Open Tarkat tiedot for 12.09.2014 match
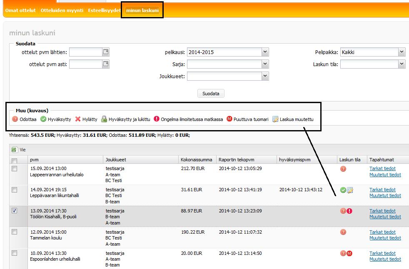This screenshot has height=269, width=409. pyautogui.click(x=382, y=232)
